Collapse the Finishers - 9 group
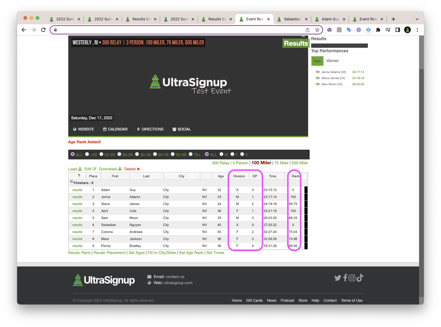Image resolution: width=441 pixels, height=327 pixels. click(72, 182)
